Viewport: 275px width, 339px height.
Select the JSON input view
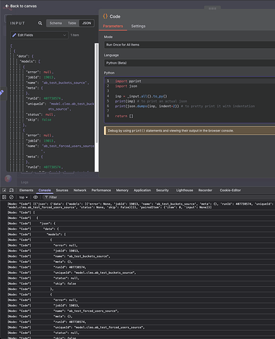pos(86,23)
